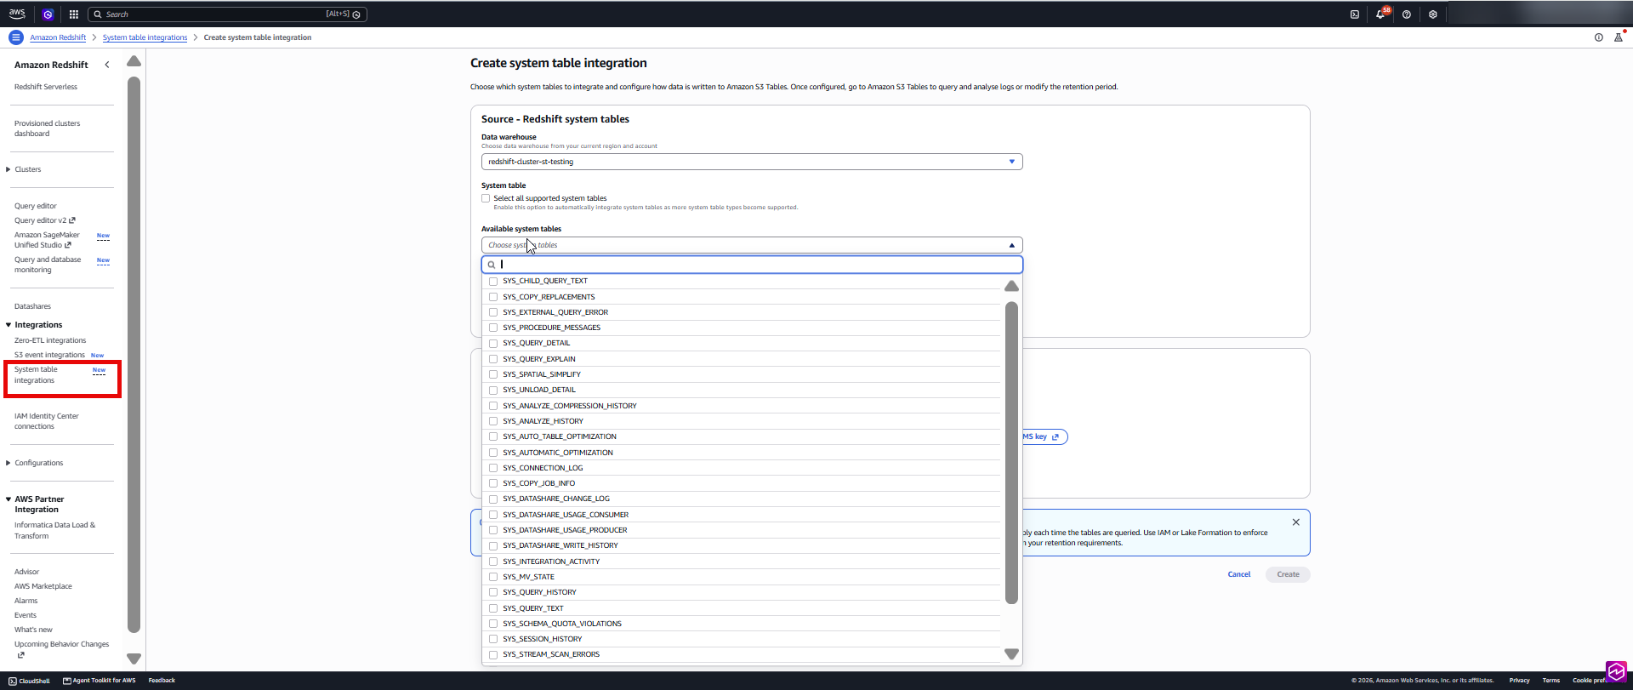Collapse the Integrations sidebar section
The image size is (1633, 690).
[9, 325]
